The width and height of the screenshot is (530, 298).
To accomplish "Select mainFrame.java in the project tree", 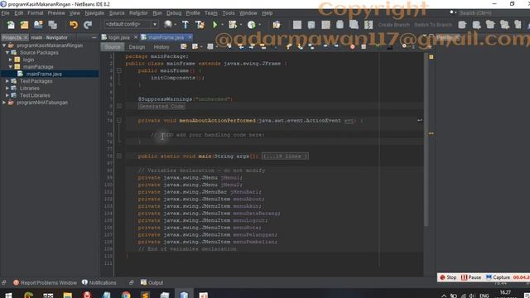I will pos(44,74).
